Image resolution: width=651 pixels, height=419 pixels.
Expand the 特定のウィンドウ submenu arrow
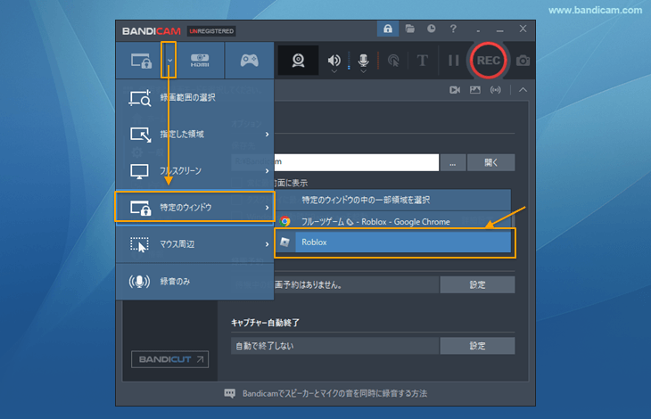267,208
